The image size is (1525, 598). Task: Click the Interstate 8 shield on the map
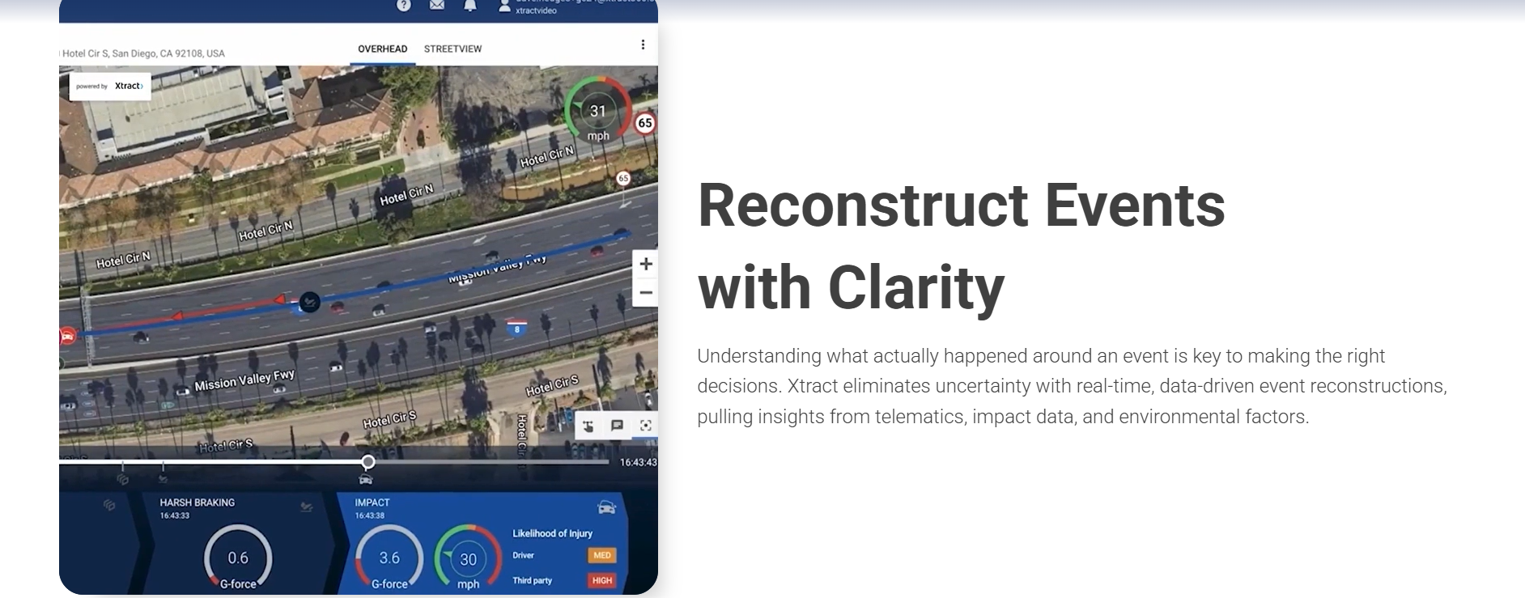click(x=517, y=328)
